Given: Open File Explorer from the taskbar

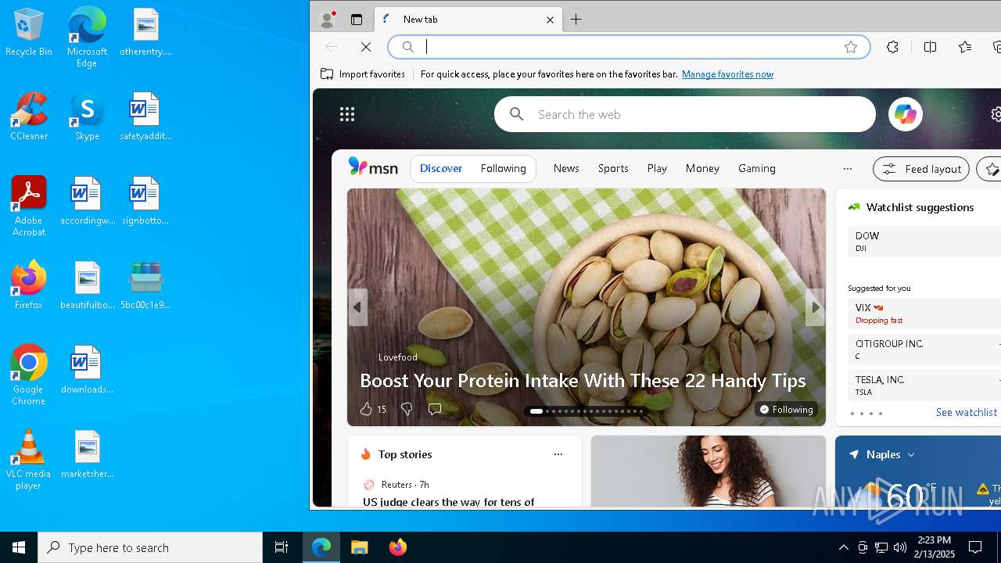Looking at the screenshot, I should 359,547.
